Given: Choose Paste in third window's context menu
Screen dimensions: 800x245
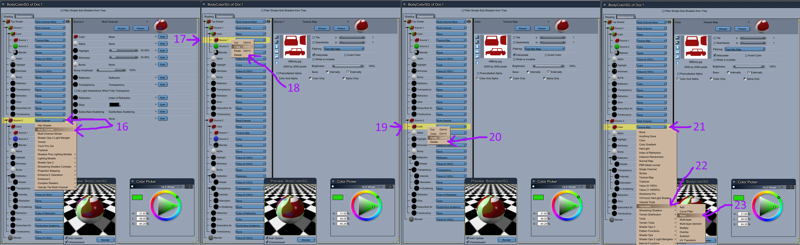Looking at the screenshot, I should (x=439, y=138).
